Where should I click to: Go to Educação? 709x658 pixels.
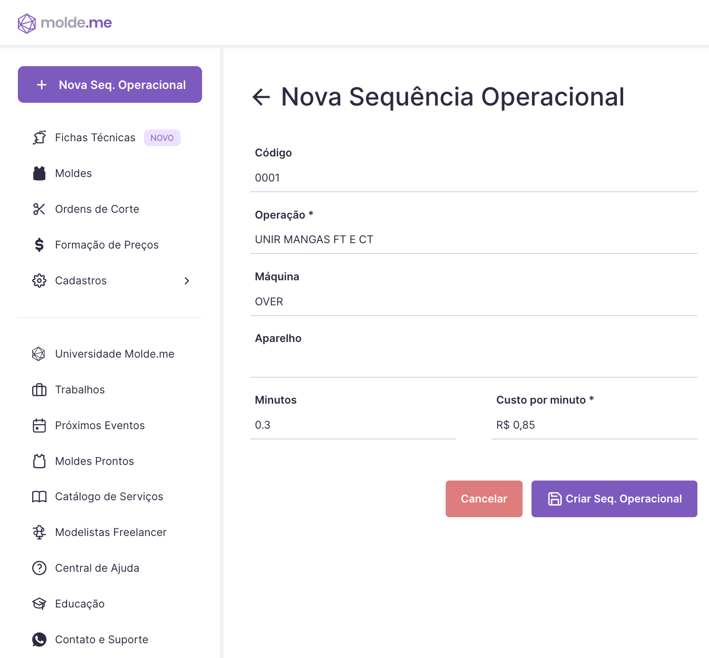[x=110, y=604]
